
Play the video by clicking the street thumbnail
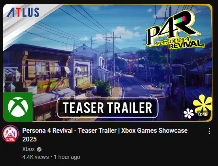(108, 63)
